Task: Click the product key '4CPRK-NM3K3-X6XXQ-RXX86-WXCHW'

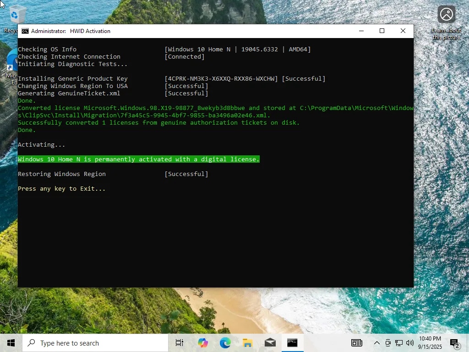Action: (x=221, y=79)
